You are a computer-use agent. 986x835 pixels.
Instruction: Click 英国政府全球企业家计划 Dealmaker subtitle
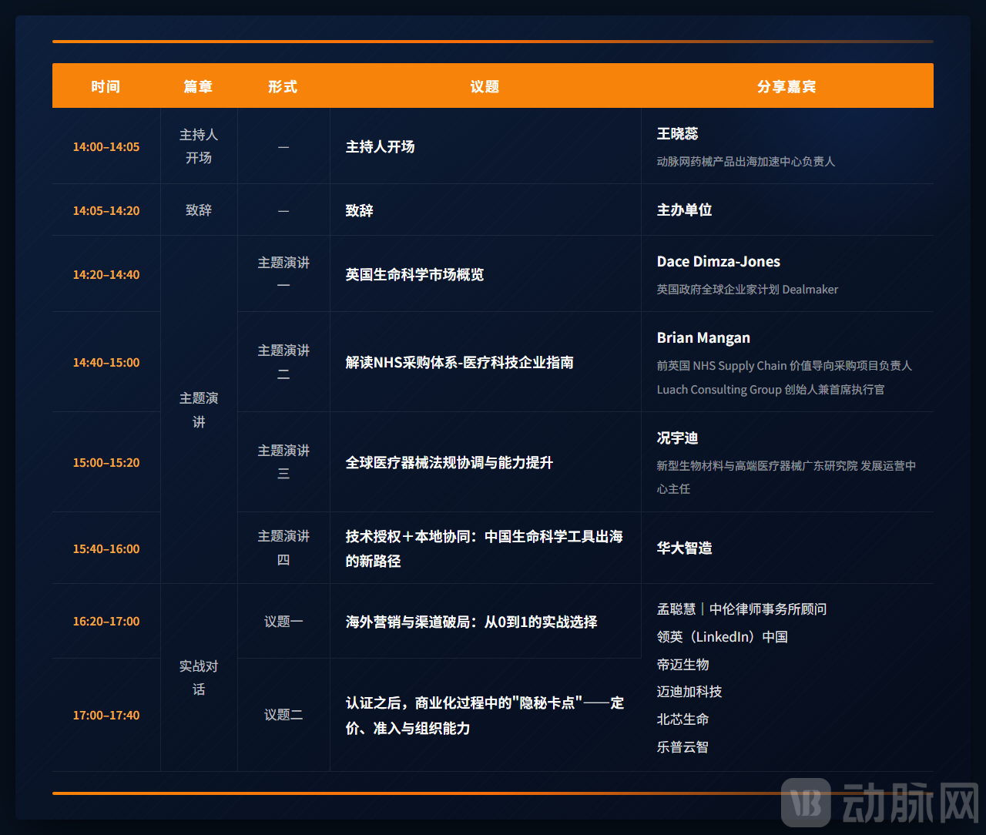(747, 290)
